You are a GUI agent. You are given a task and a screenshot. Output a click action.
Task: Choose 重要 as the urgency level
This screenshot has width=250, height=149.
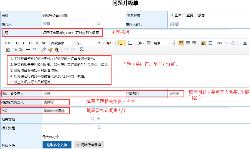(x=184, y=15)
